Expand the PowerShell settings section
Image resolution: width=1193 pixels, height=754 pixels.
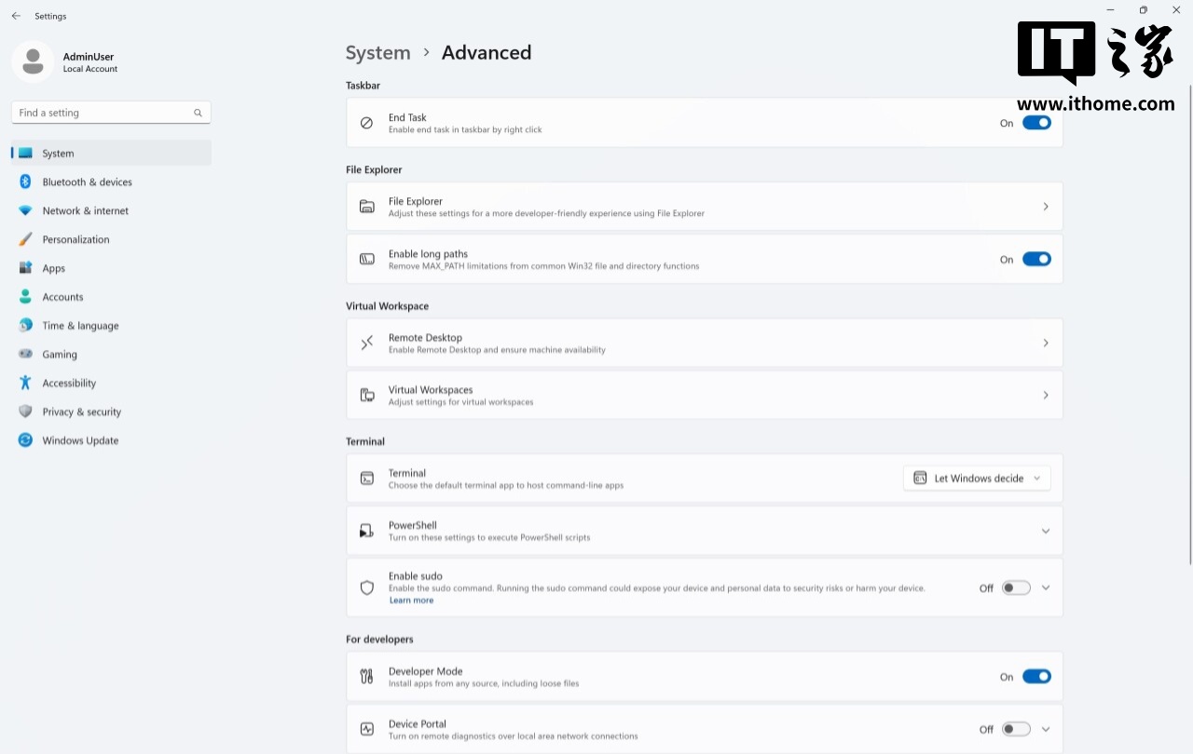[x=1046, y=532]
